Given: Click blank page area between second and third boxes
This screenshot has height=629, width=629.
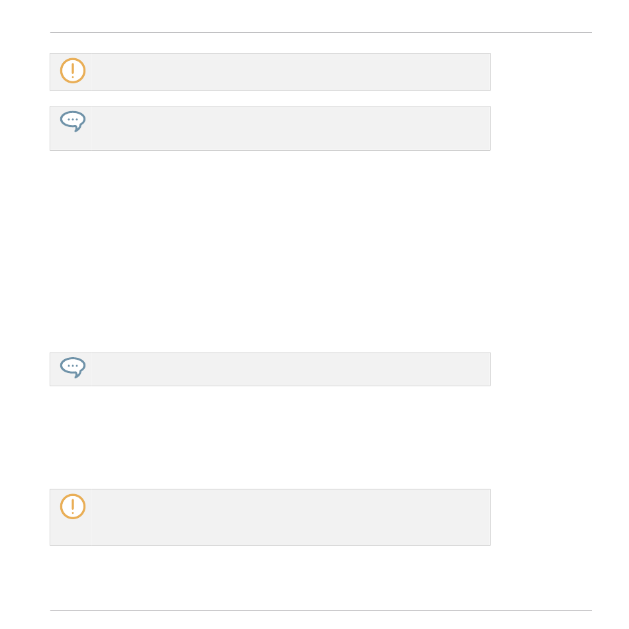Looking at the screenshot, I should tap(270, 251).
